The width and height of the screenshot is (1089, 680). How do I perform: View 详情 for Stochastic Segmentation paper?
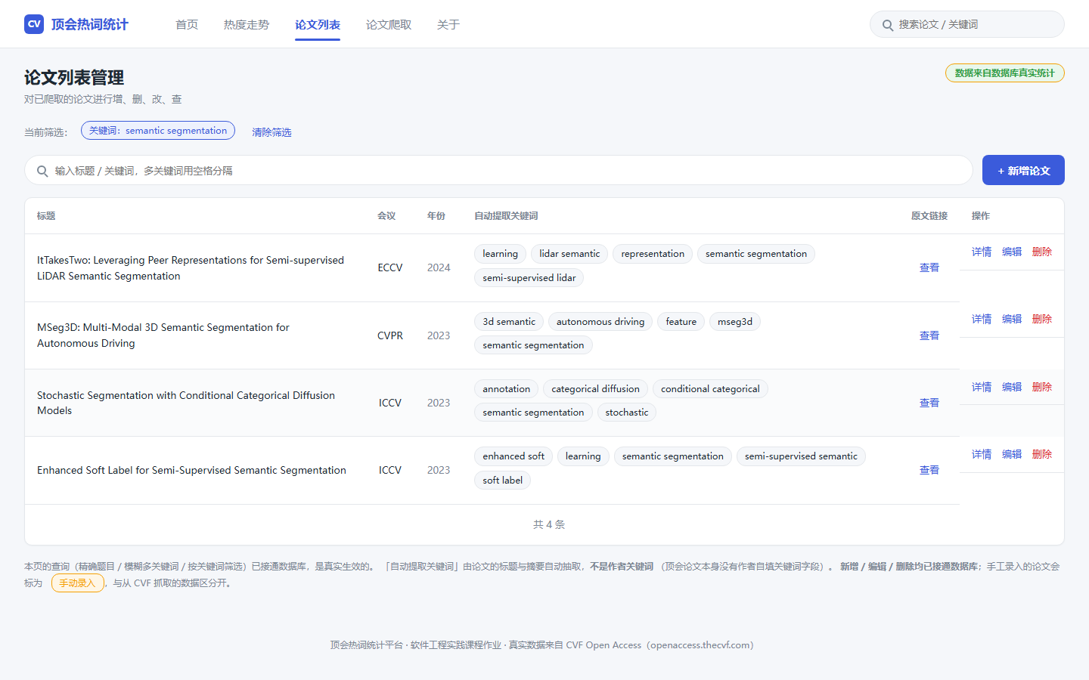tap(982, 387)
